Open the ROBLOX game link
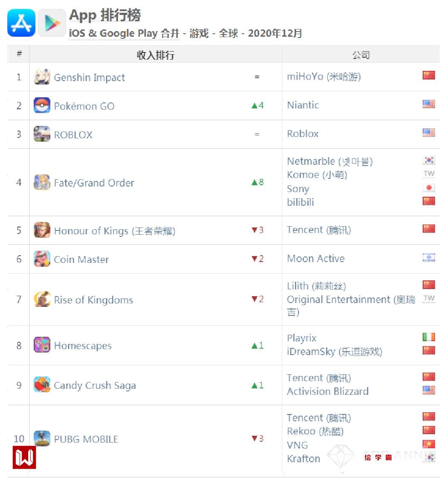 [x=73, y=135]
